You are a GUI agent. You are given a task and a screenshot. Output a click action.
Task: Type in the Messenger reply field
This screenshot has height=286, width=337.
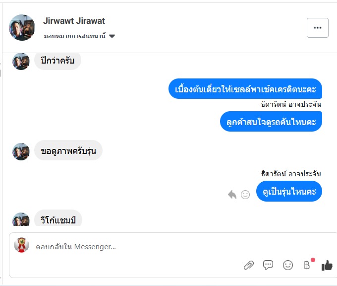pos(134,246)
